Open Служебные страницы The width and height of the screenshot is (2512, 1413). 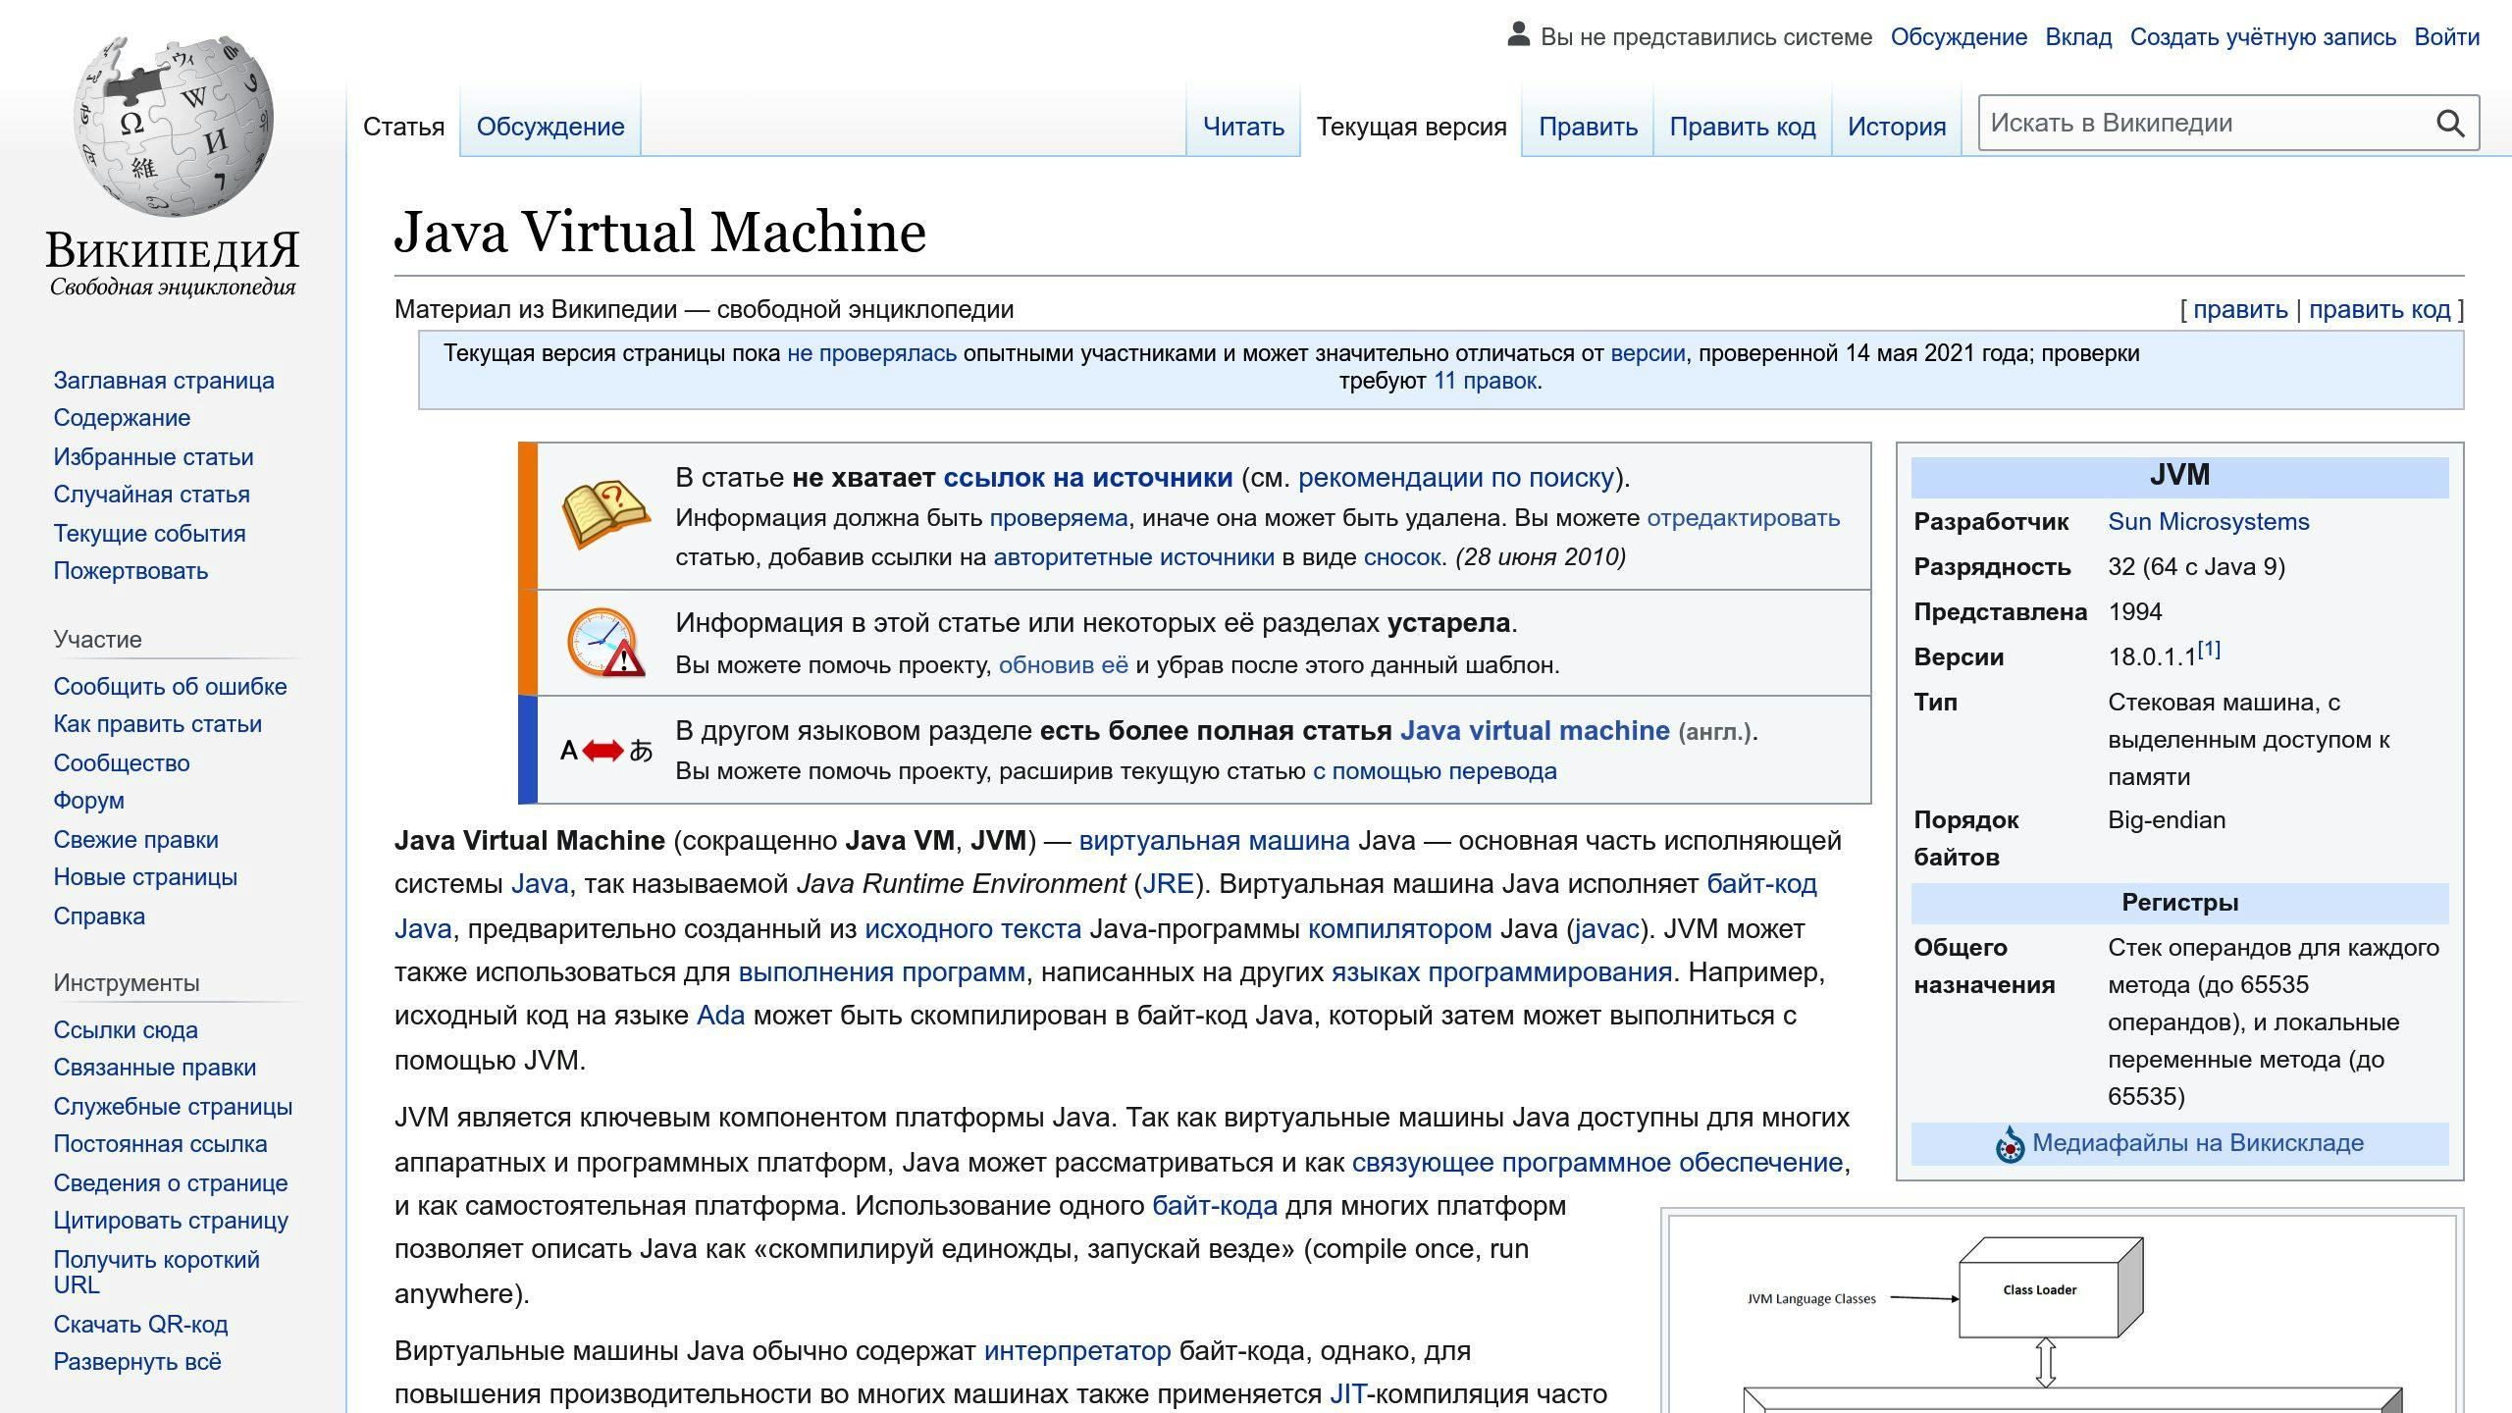[x=173, y=1107]
